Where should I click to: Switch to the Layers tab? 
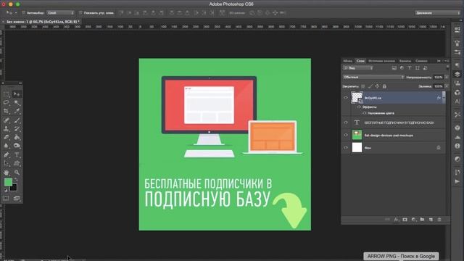click(x=360, y=61)
